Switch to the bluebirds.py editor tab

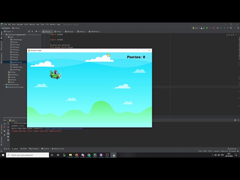coord(95,31)
